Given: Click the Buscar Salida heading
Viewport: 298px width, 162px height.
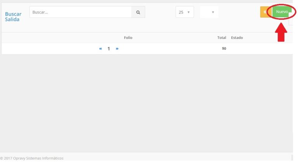Looking at the screenshot, I should click(13, 17).
